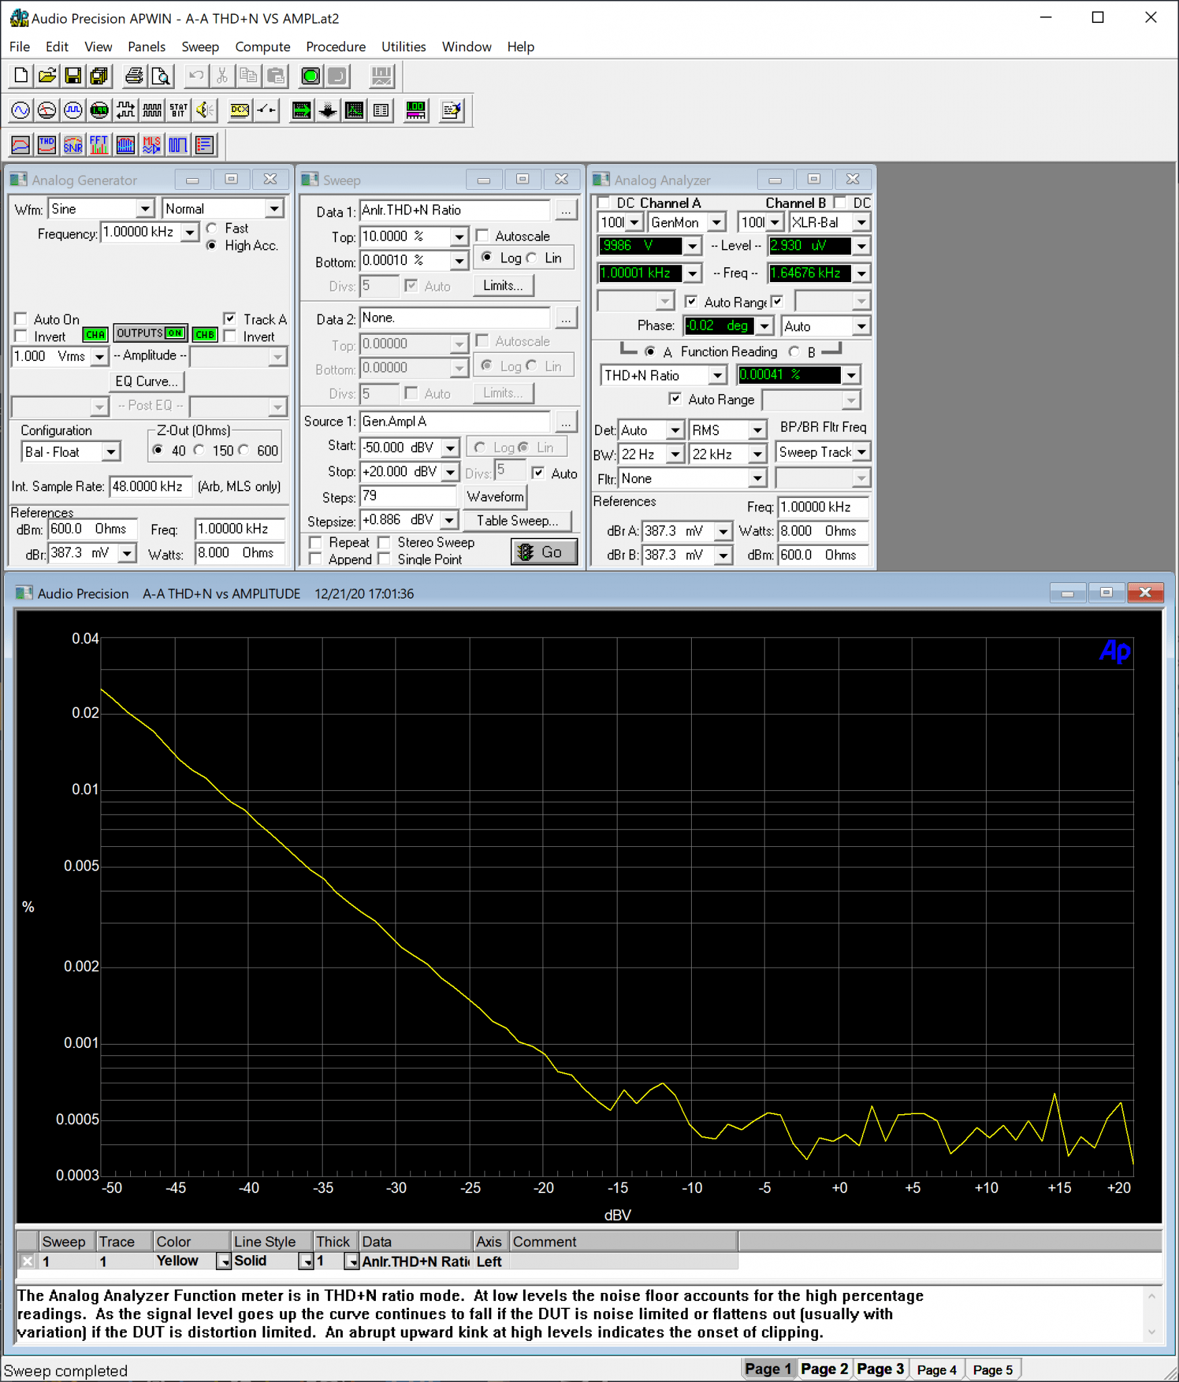Screen dimensions: 1179x1382
Task: Open the Analog Analyzer meter-dial icon
Action: 47,110
